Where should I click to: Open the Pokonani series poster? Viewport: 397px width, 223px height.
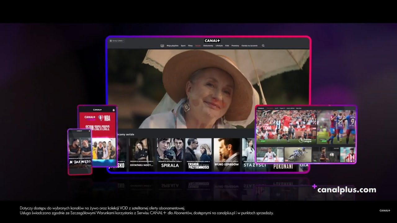point(283,167)
